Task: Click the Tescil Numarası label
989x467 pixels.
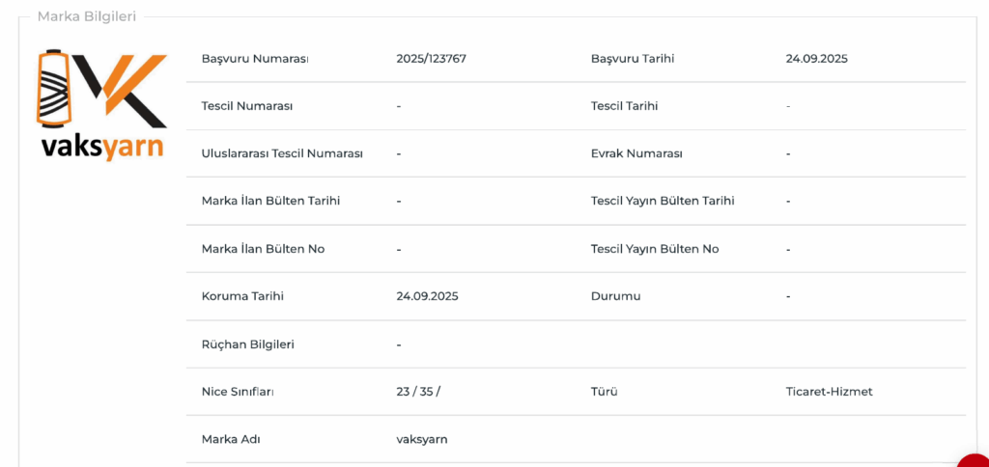Action: pos(247,106)
